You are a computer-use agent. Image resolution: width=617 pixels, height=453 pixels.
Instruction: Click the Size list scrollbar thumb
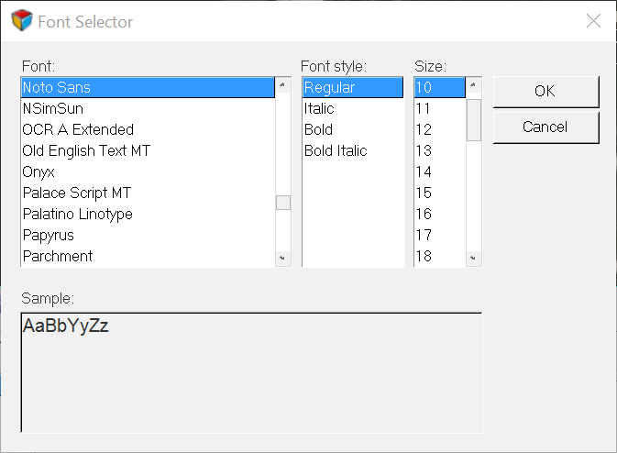click(474, 118)
